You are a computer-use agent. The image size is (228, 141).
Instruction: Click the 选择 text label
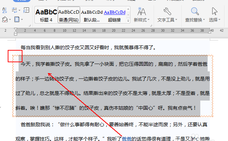(x=213, y=20)
